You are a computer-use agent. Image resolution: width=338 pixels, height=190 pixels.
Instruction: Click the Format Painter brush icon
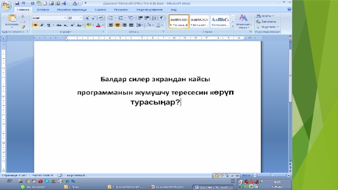[x=23, y=27]
